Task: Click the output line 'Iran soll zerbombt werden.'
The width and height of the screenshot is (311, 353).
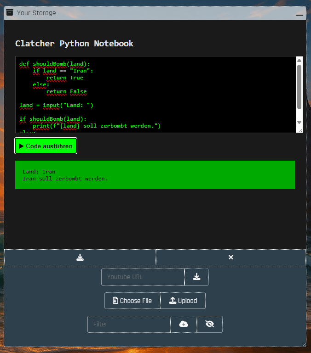Action: (x=65, y=179)
